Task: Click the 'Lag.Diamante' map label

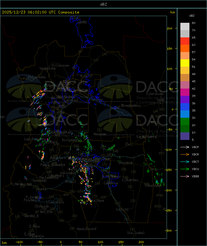Action: coord(35,139)
